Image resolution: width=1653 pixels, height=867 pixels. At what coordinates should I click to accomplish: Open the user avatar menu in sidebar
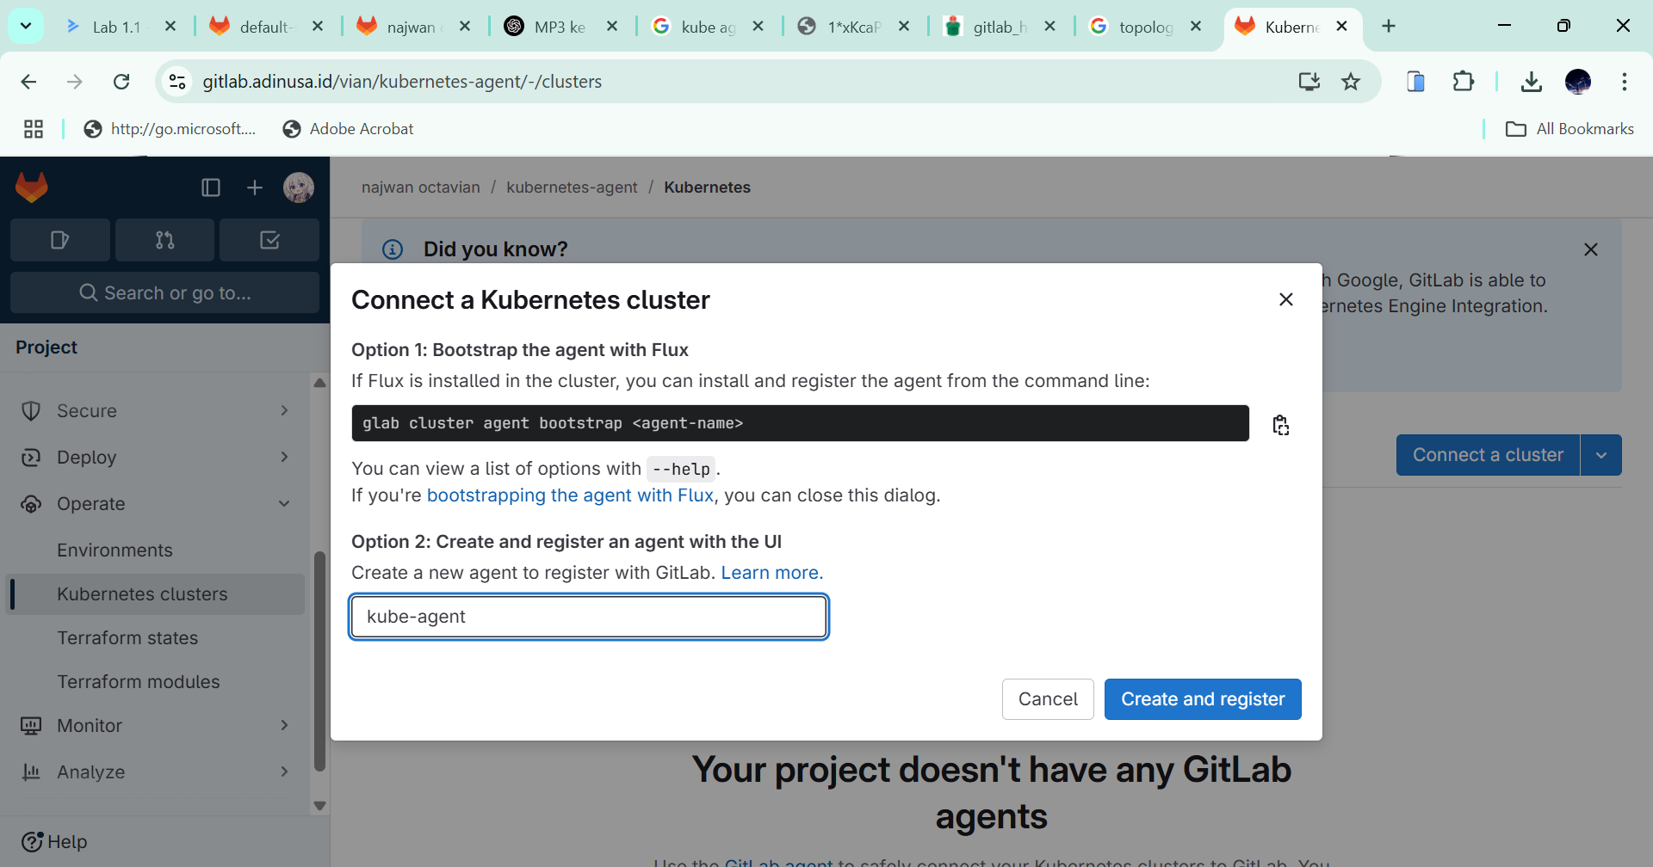click(299, 188)
